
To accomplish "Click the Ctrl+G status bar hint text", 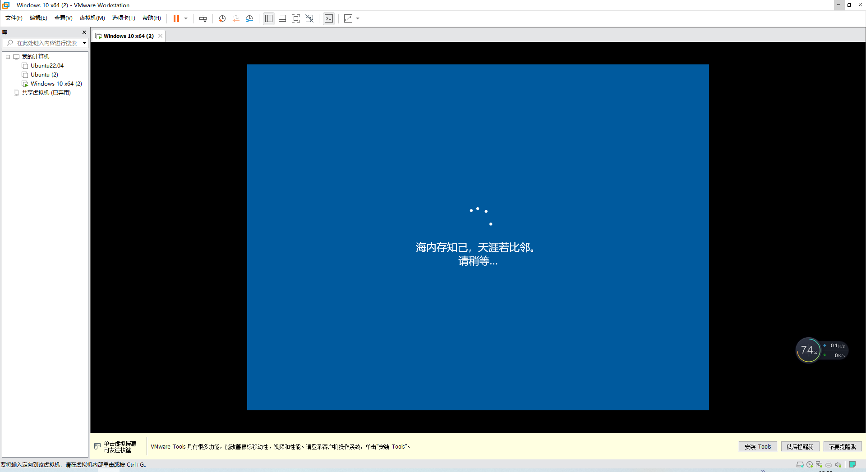I will [73, 465].
